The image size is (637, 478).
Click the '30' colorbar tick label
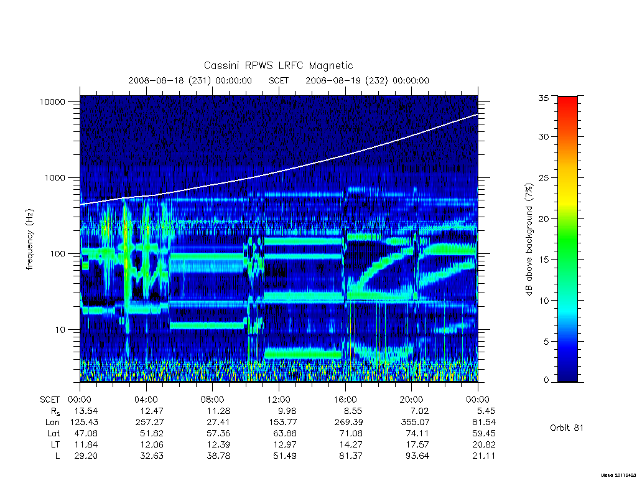543,136
